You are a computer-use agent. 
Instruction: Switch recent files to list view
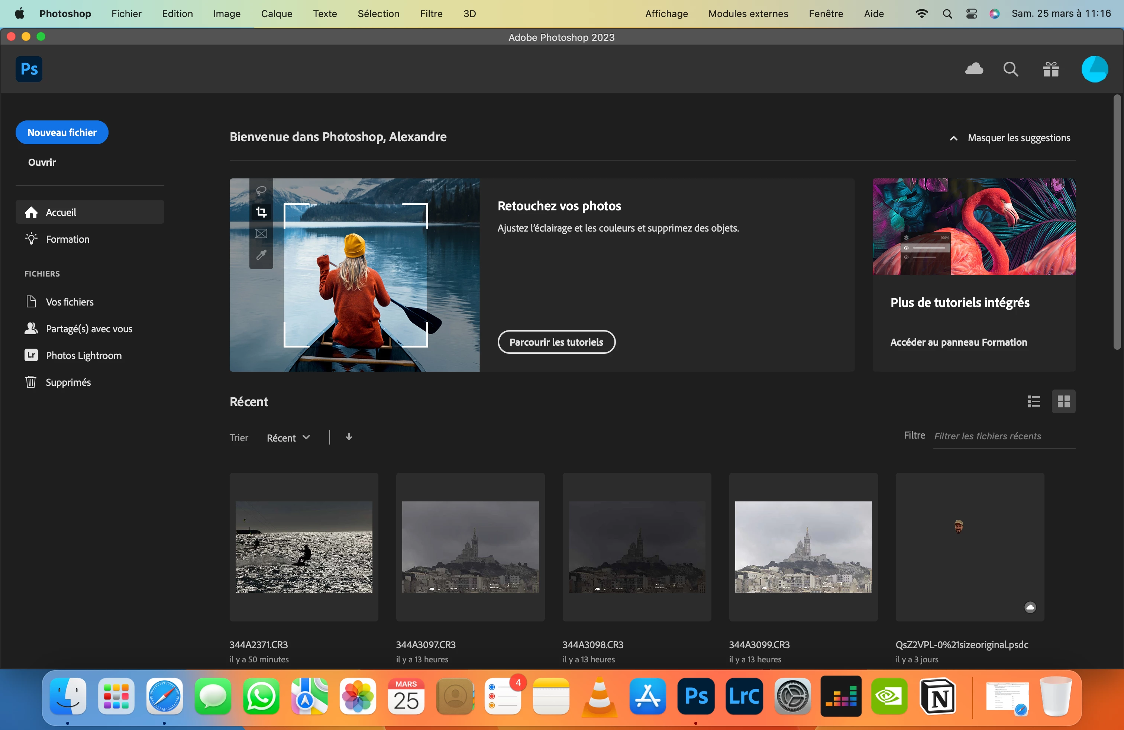tap(1034, 401)
